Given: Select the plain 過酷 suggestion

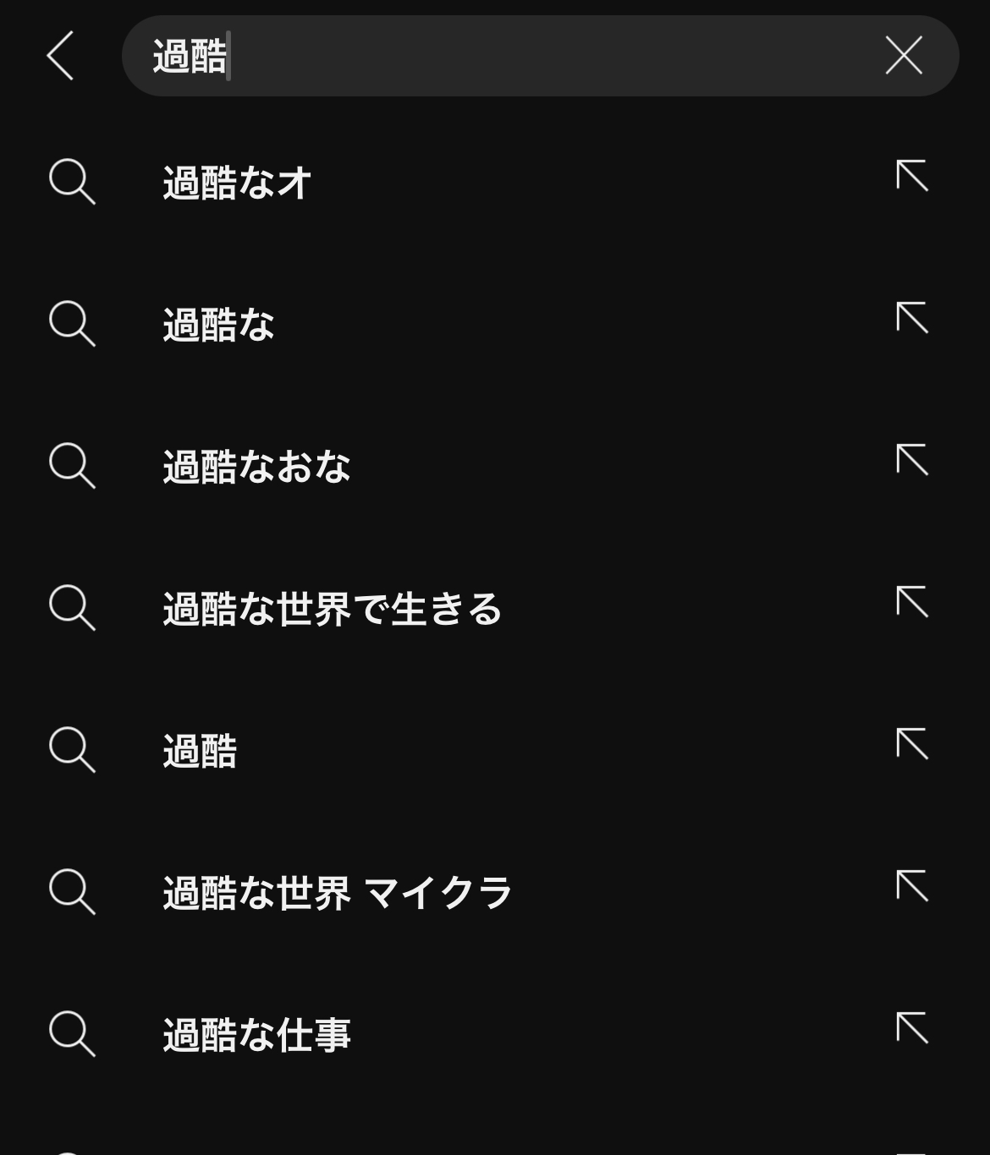Looking at the screenshot, I should pos(200,751).
